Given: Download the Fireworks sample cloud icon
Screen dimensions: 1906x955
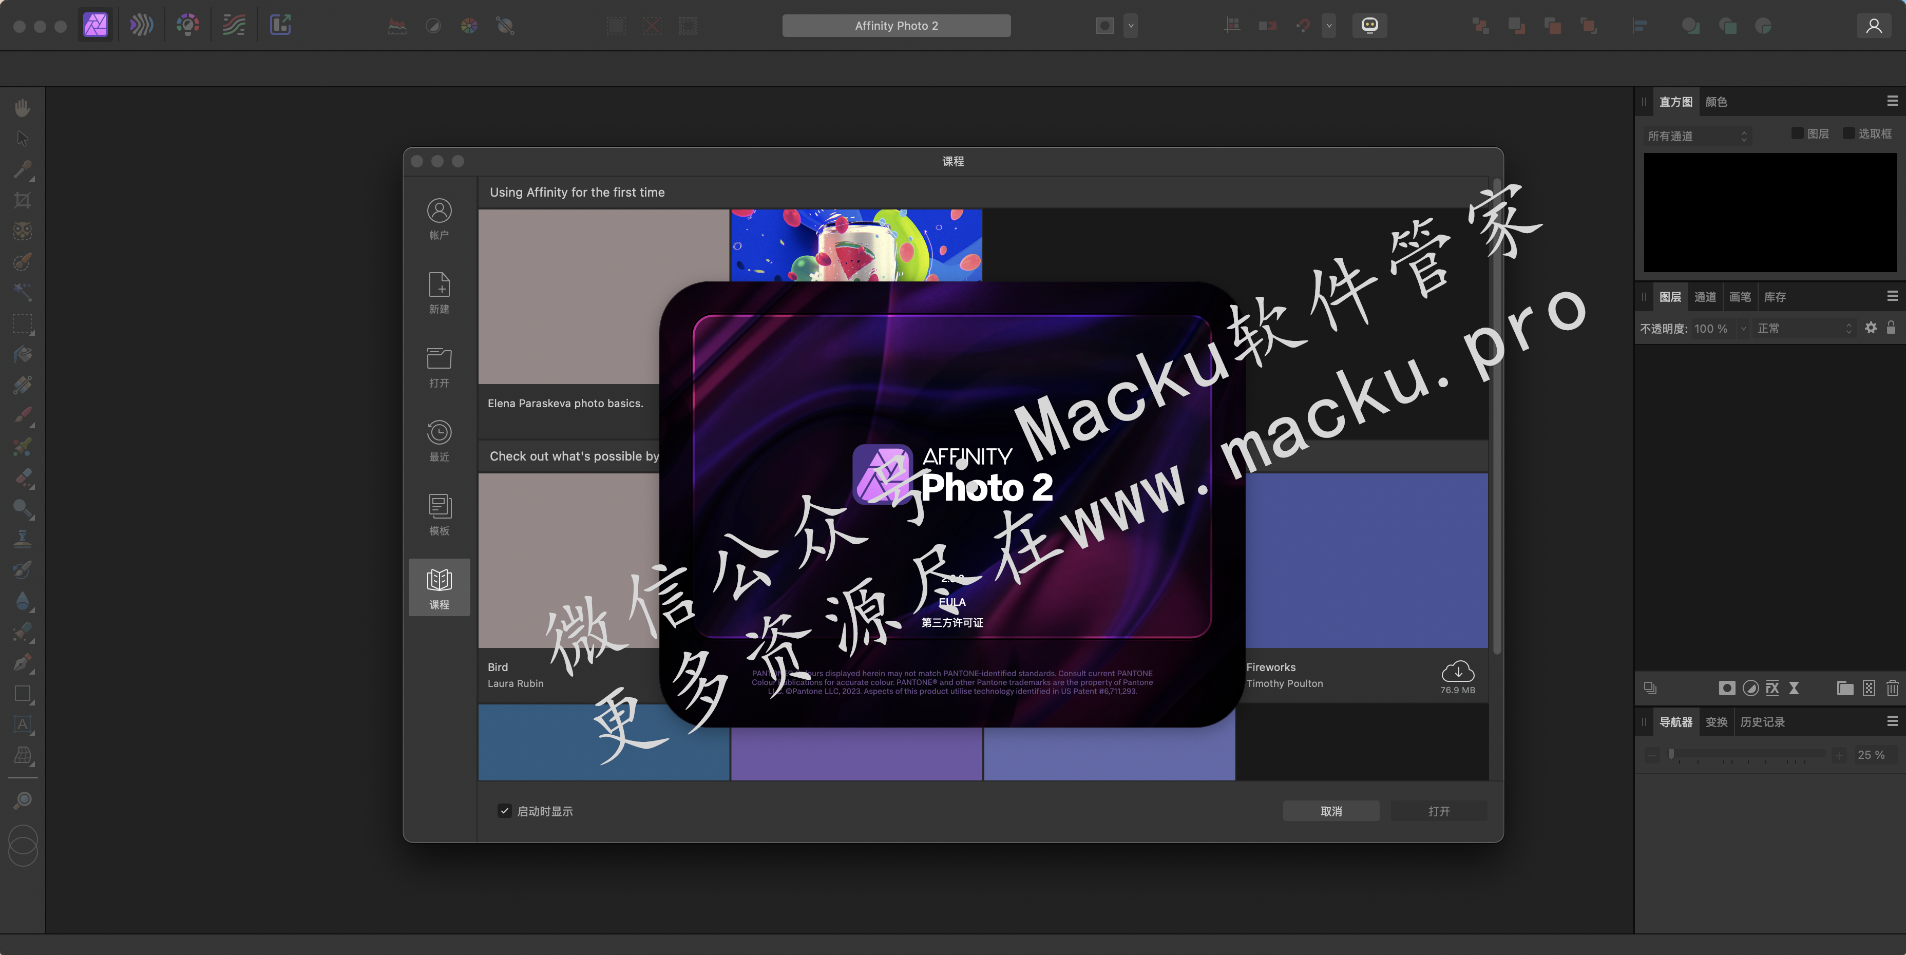Looking at the screenshot, I should pyautogui.click(x=1458, y=672).
